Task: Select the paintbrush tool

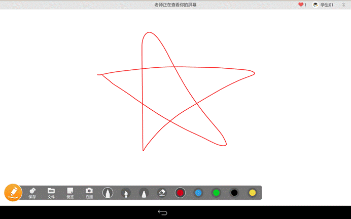Action: (x=126, y=193)
